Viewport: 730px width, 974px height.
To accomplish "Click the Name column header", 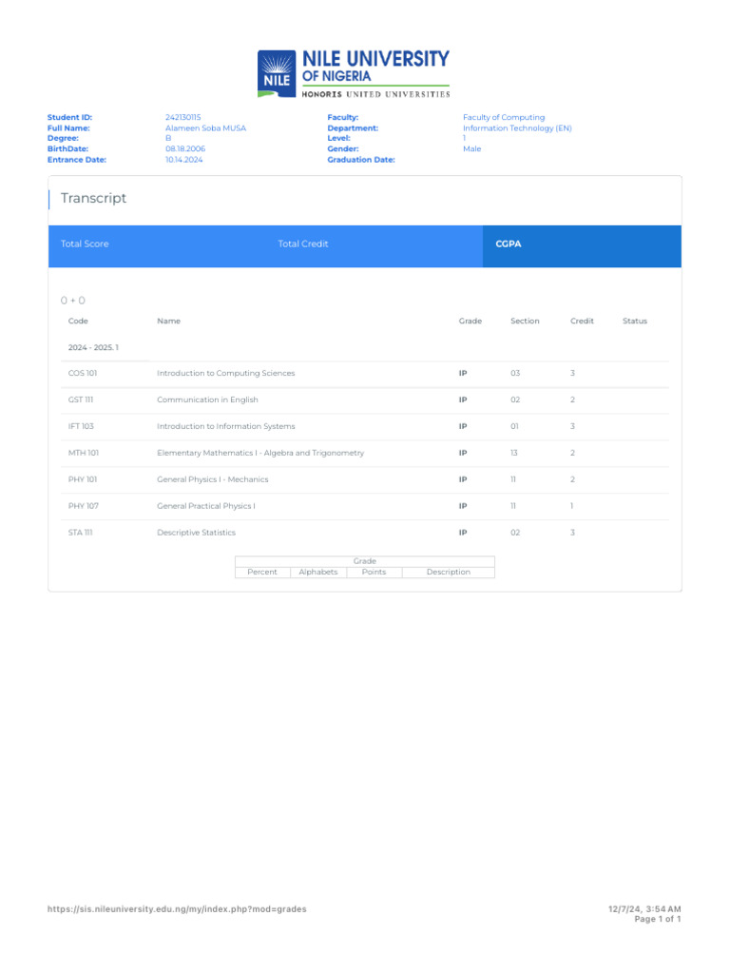I will point(169,321).
